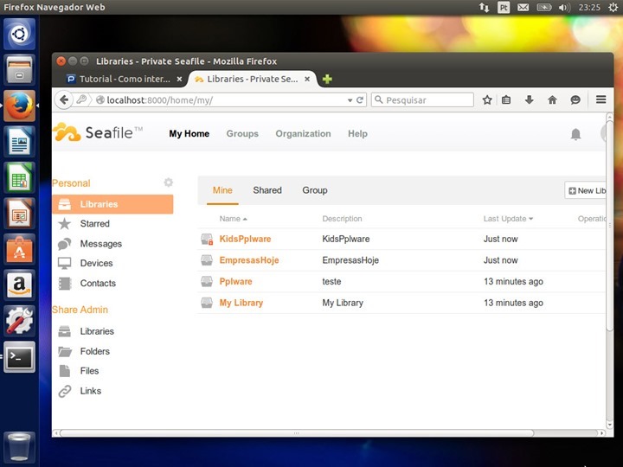Sort libraries by Last Update header
The width and height of the screenshot is (623, 467).
point(508,219)
